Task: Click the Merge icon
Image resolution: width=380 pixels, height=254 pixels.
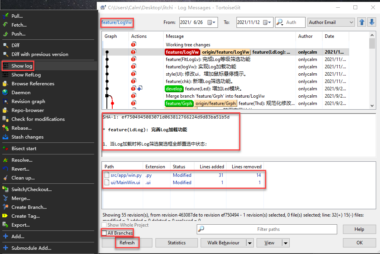Action: pos(5,198)
